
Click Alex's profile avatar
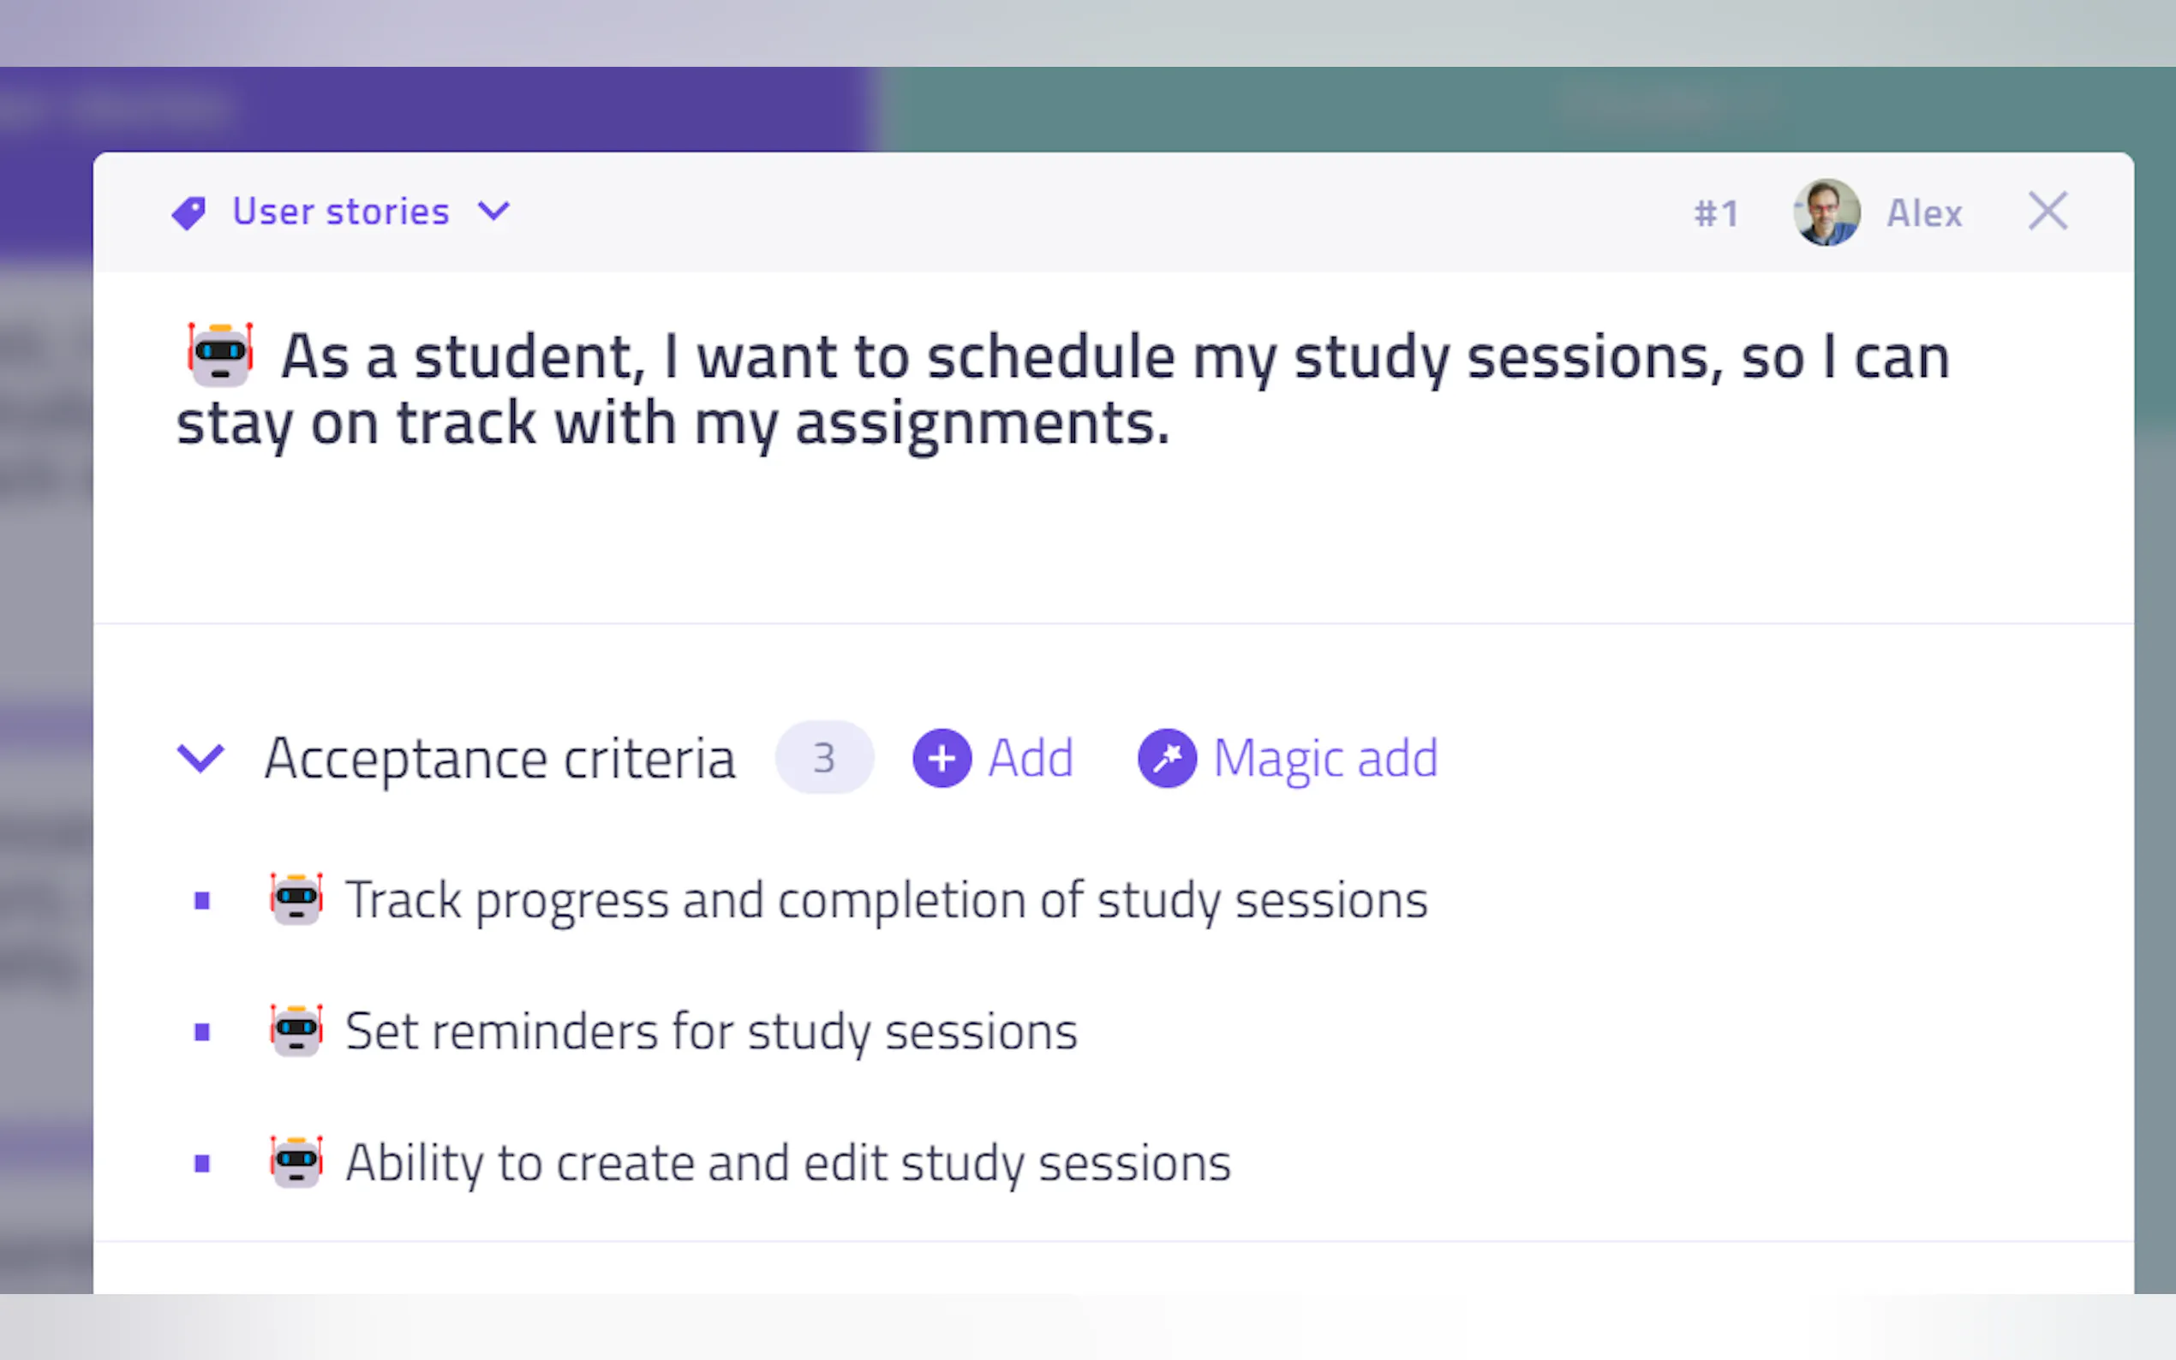pyautogui.click(x=1826, y=212)
